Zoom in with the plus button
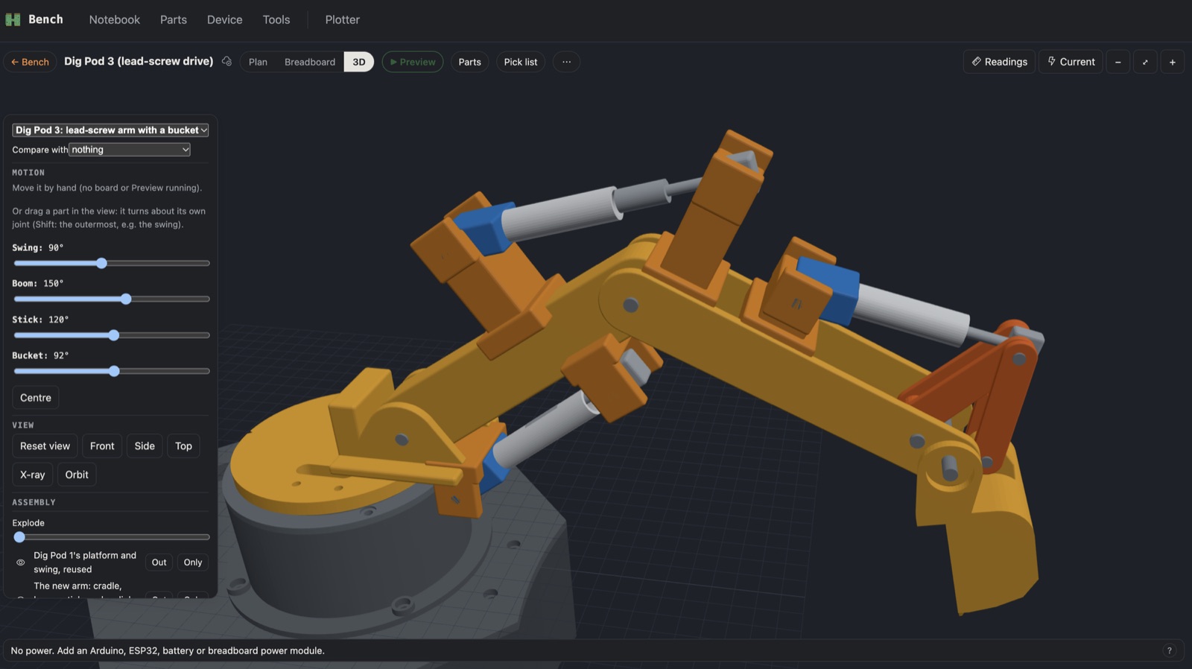 click(x=1172, y=62)
